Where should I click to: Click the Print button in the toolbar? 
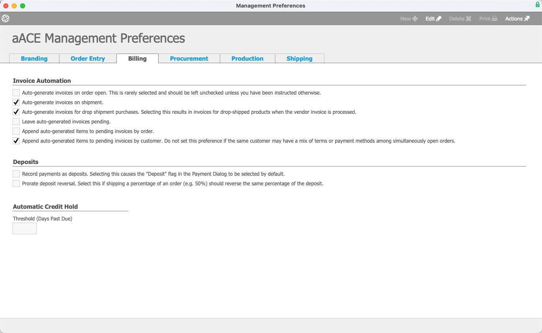[x=488, y=18]
